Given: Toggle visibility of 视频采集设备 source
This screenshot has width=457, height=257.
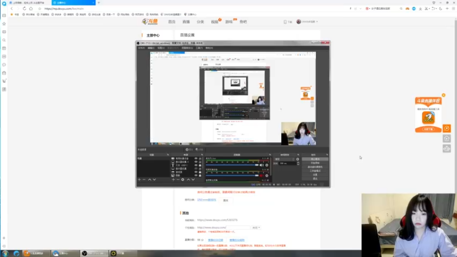Looking at the screenshot, I should click(196, 159).
